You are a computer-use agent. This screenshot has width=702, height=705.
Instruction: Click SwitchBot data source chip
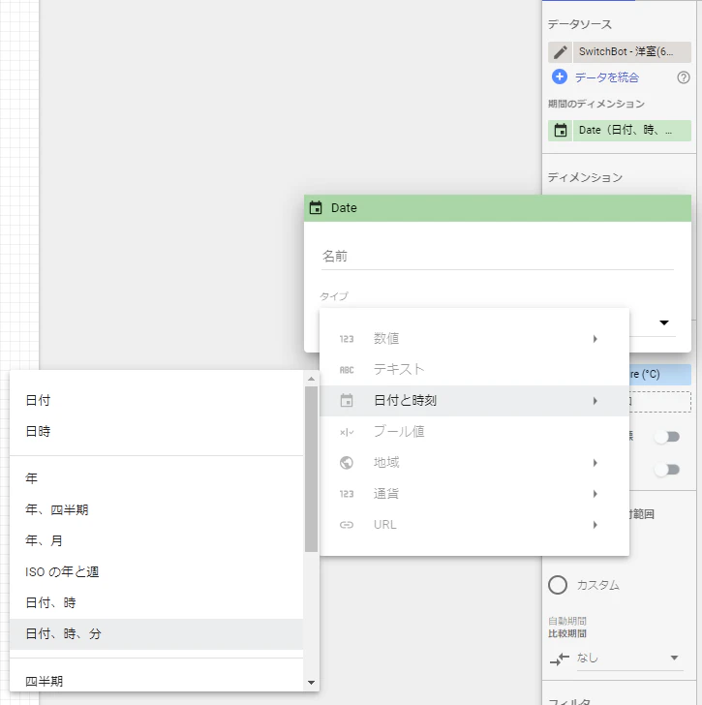tap(632, 52)
